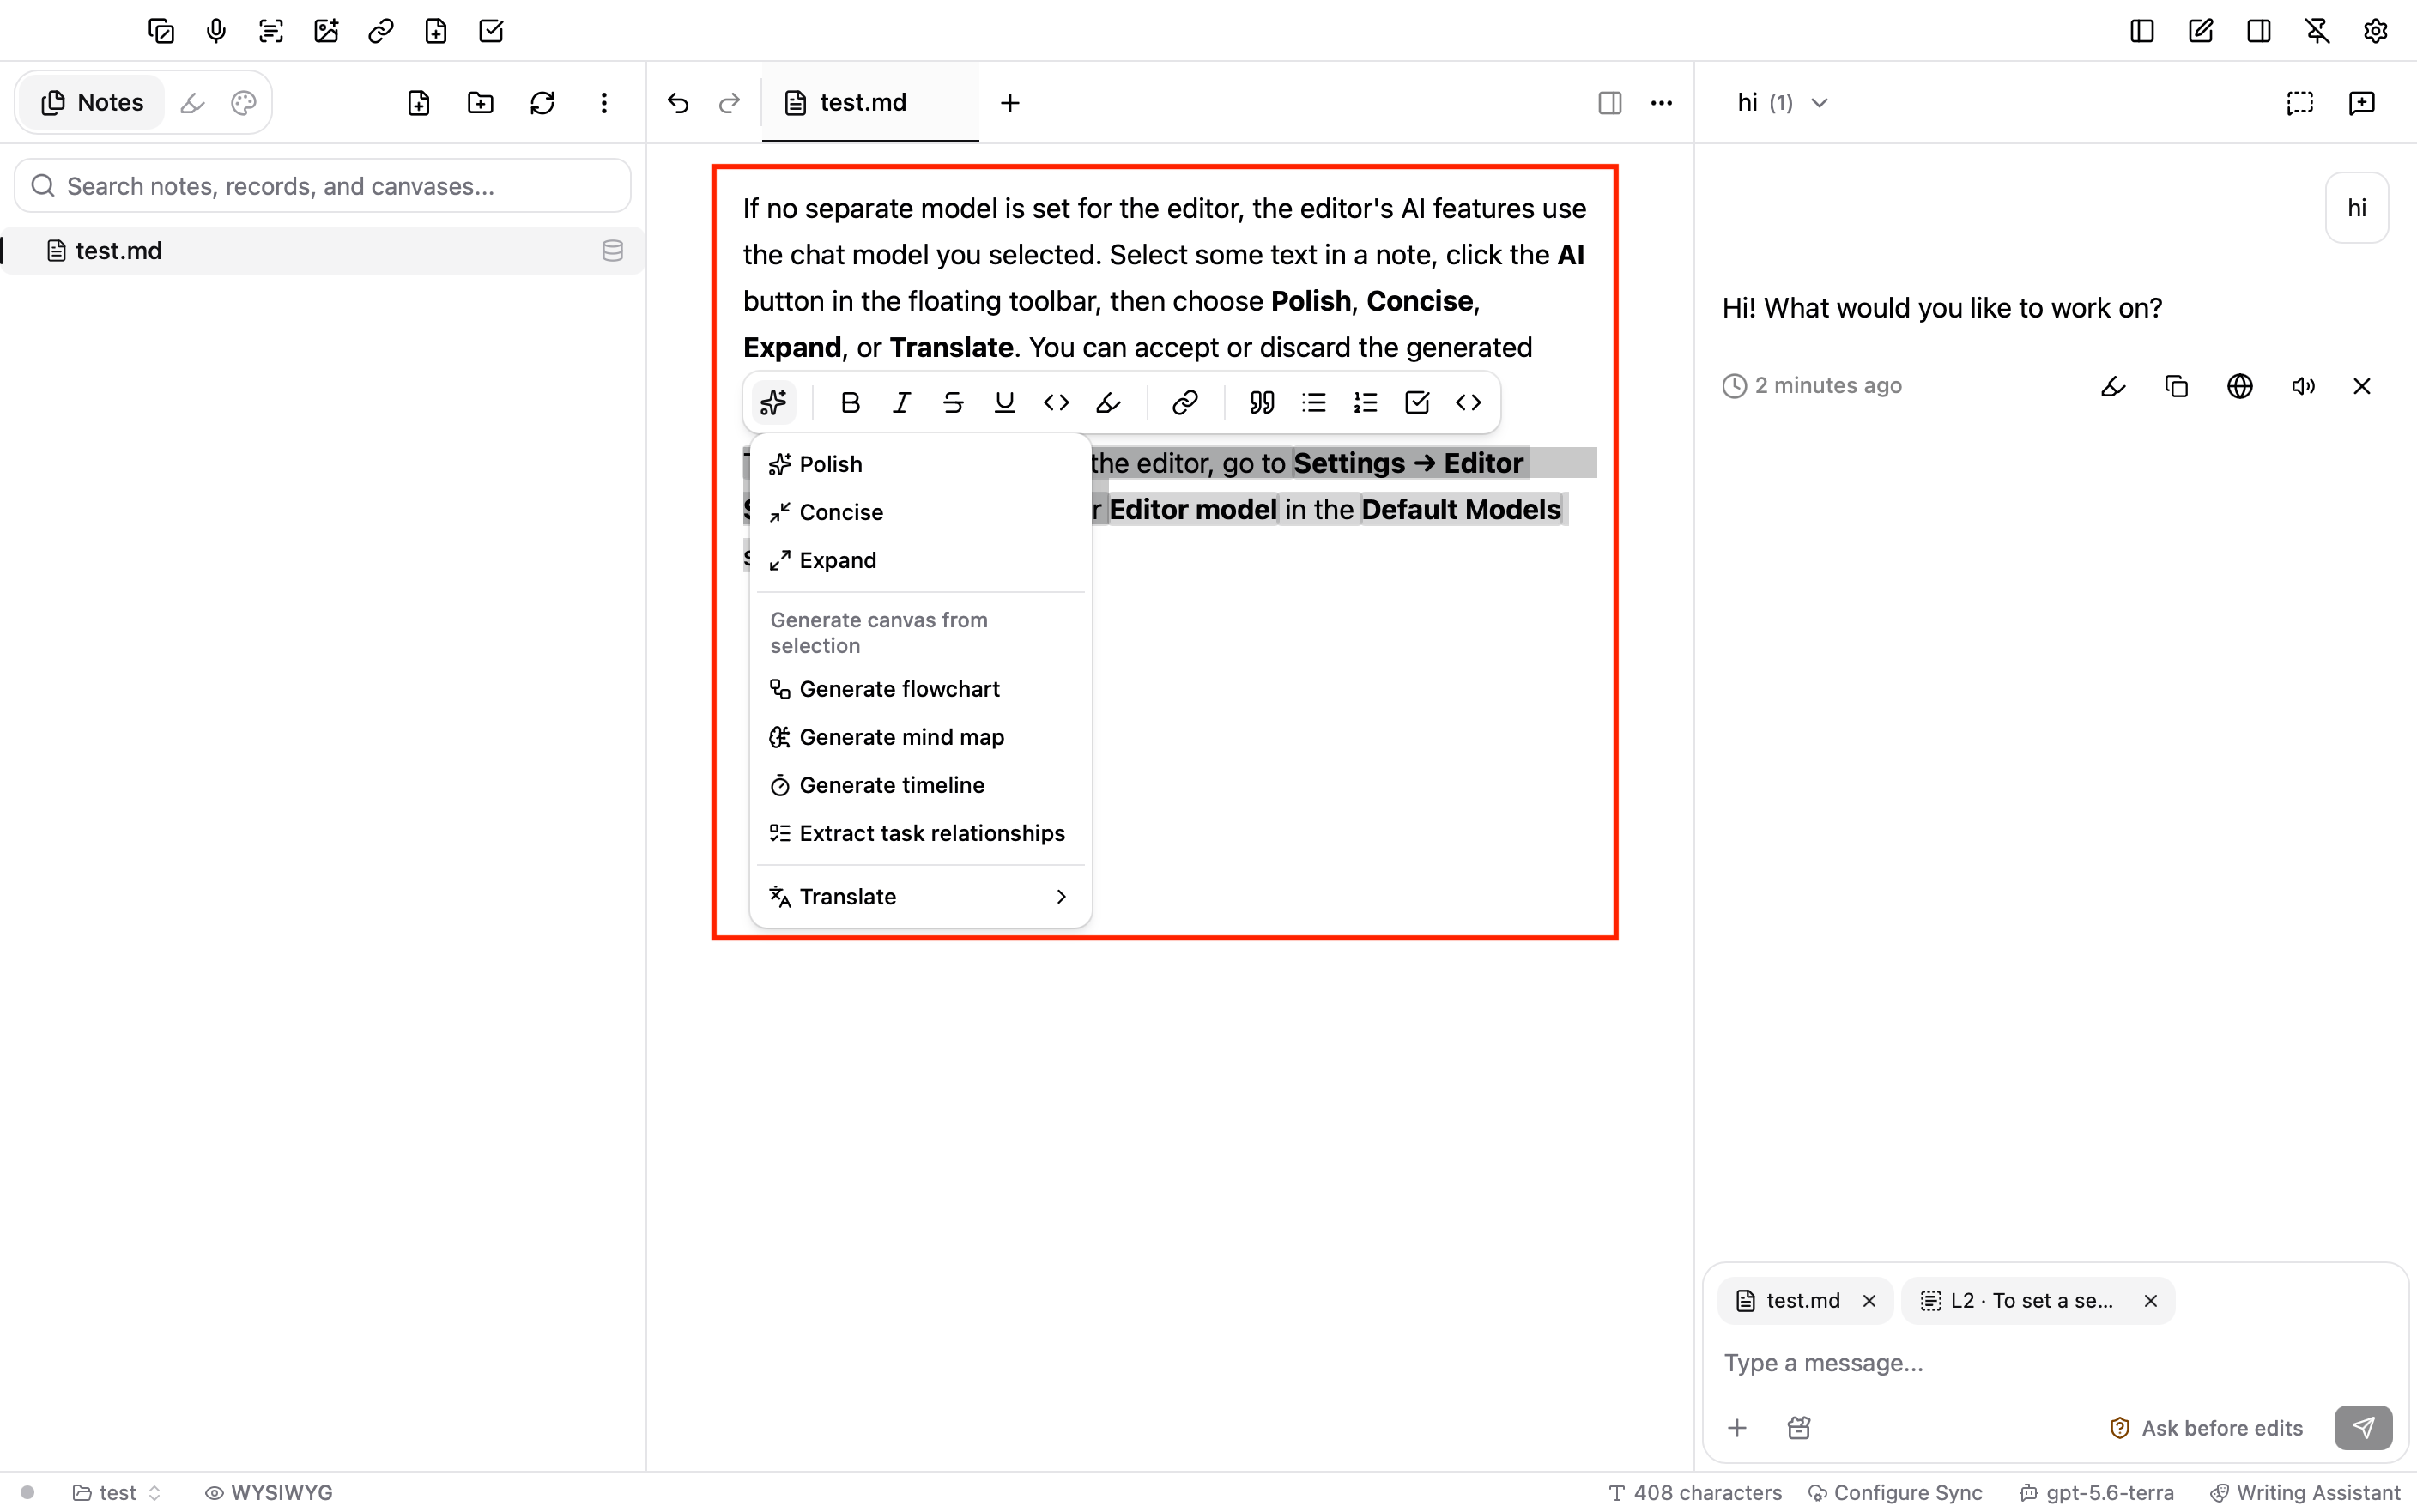Convert selection to a task list
The width and height of the screenshot is (2417, 1512).
click(1417, 402)
